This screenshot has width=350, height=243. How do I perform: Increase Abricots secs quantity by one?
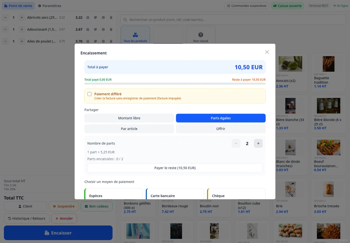pos(22,17)
